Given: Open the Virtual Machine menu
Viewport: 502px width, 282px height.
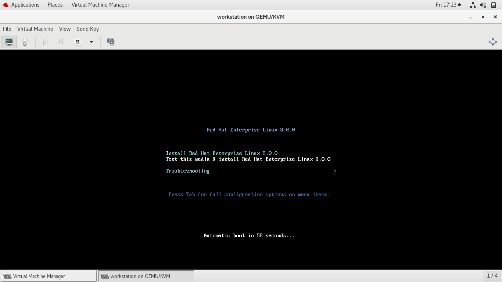Looking at the screenshot, I should point(35,29).
